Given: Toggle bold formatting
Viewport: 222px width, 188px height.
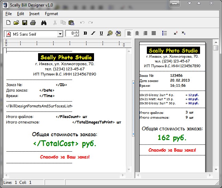Looking at the screenshot, I should click(x=85, y=33).
